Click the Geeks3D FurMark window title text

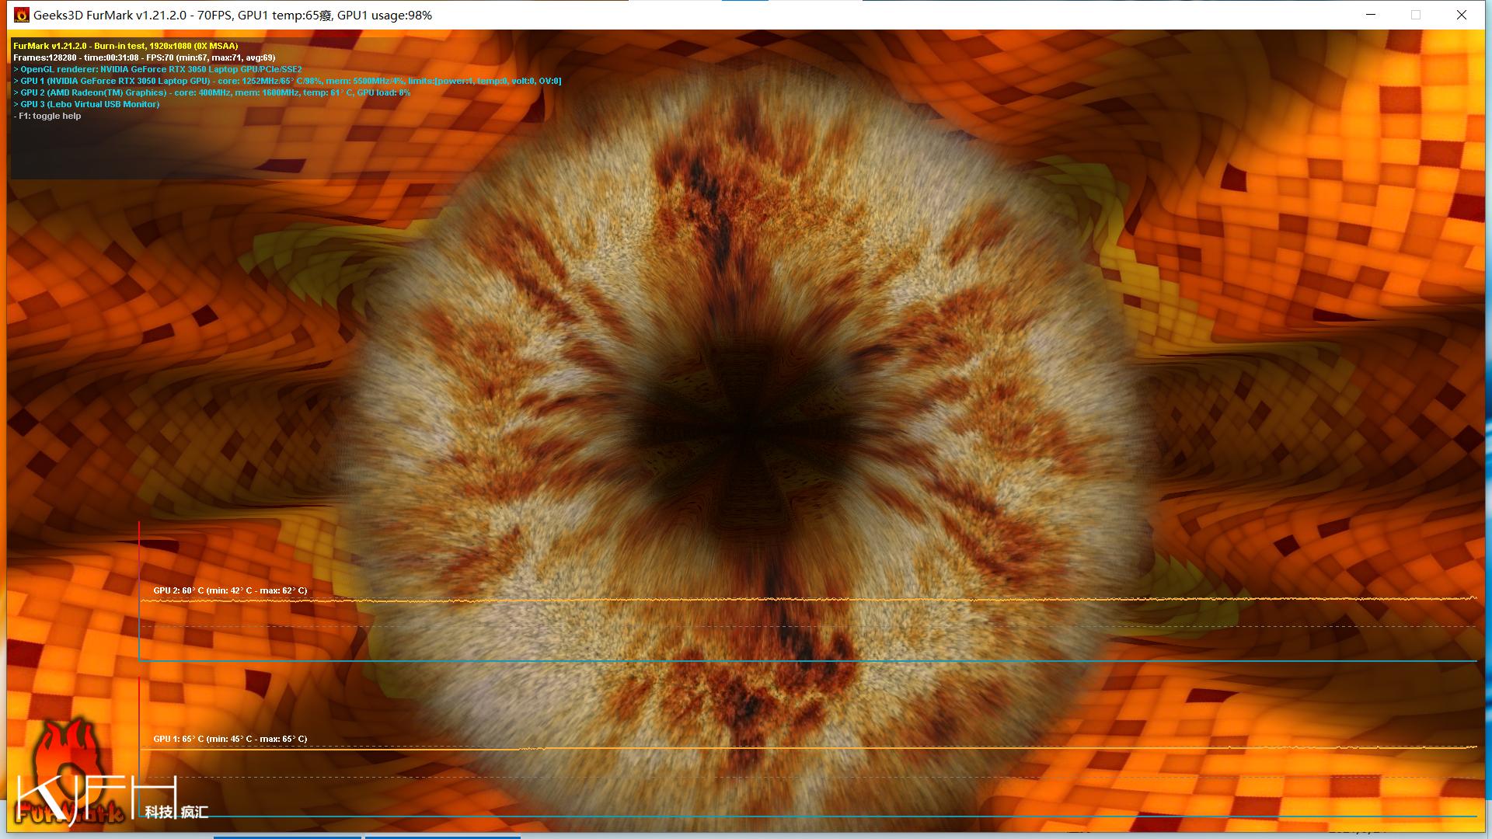coord(232,15)
